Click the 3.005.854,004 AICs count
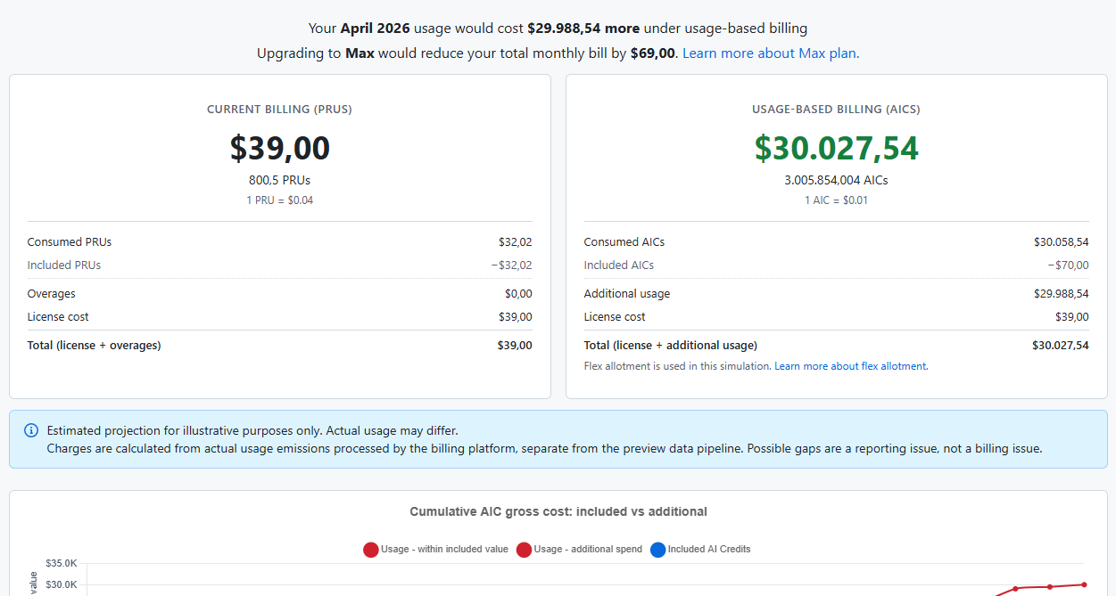Screen dimensions: 1116x596 [836, 180]
